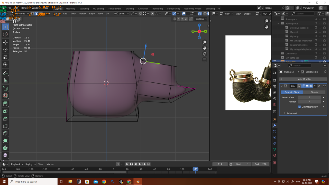Select the Loop Cut tool

[5, 126]
